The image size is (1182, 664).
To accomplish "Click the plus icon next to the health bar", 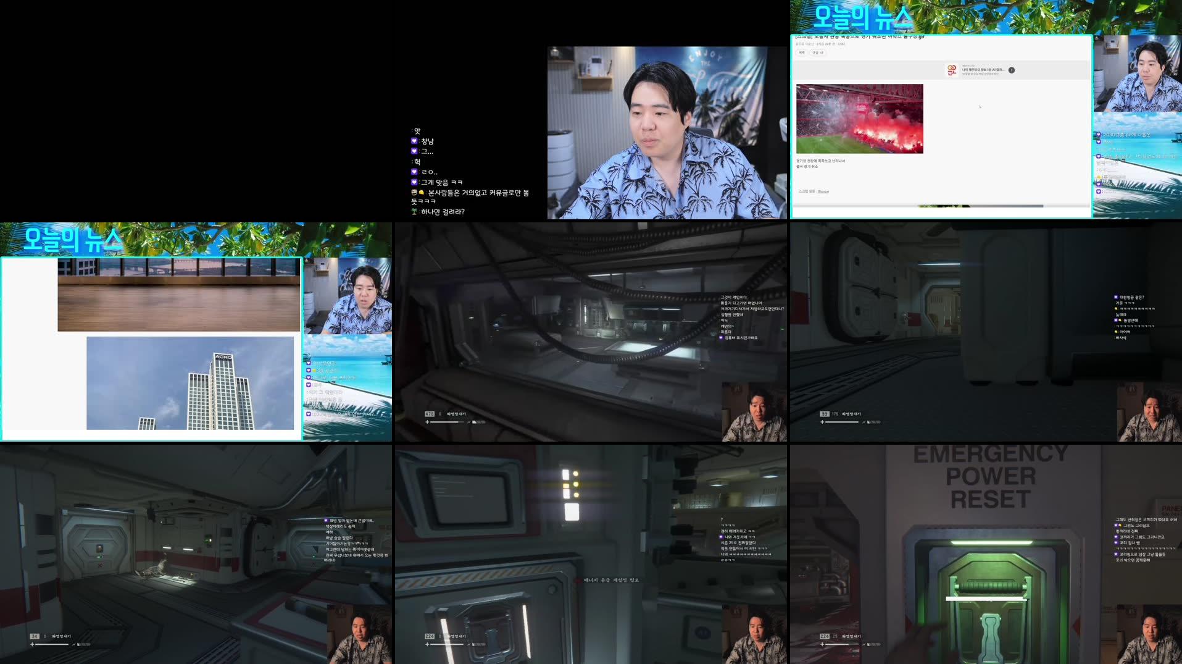I will 427,644.
